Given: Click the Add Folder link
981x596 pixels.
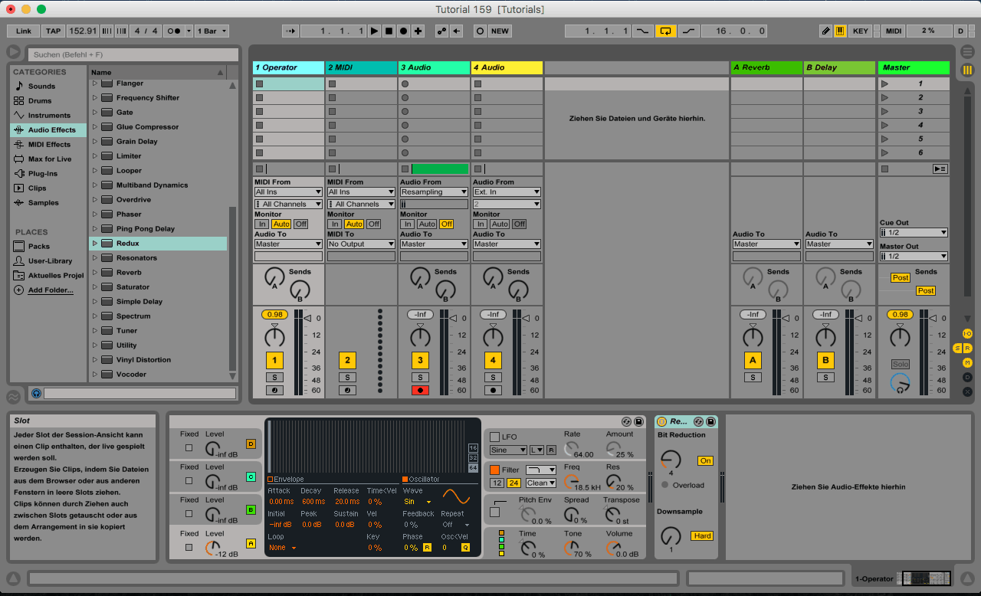Looking at the screenshot, I should (51, 290).
